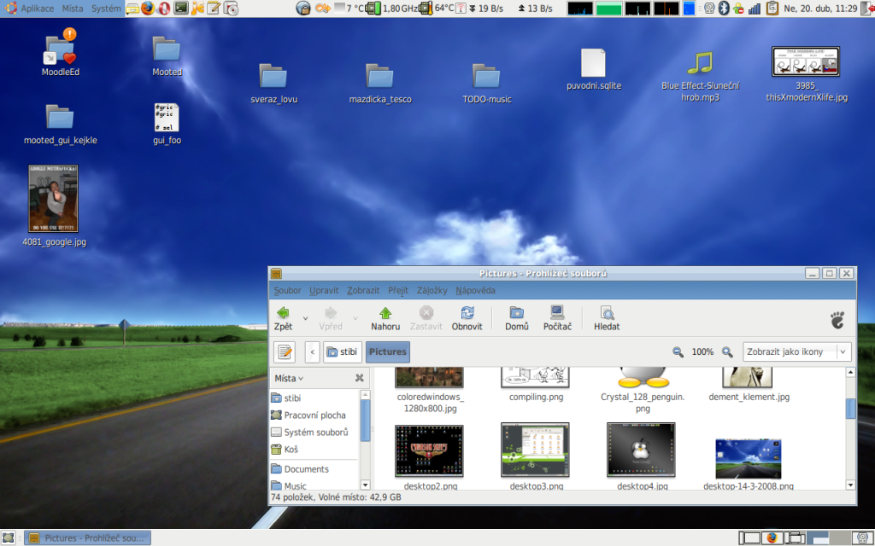Select the TODO-music desktop folder
This screenshot has width=875, height=546.
[486, 83]
